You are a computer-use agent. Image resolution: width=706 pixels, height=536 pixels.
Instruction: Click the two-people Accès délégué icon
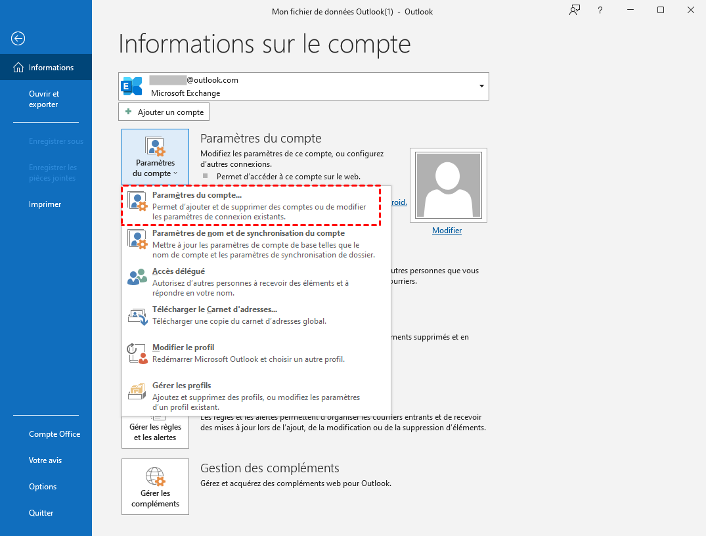(137, 277)
